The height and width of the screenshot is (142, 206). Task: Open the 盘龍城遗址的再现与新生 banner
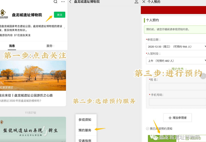[33, 129]
